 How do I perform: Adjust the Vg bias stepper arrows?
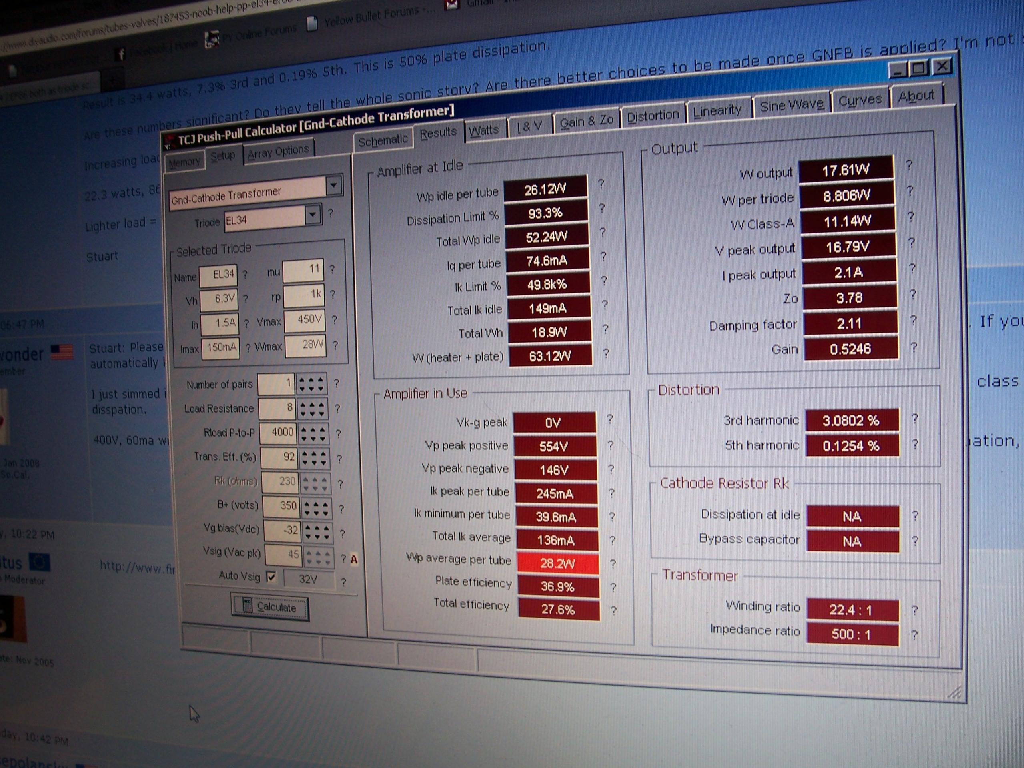[318, 532]
